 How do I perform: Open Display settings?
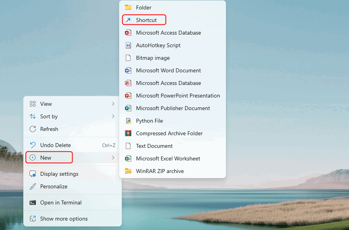(x=59, y=174)
